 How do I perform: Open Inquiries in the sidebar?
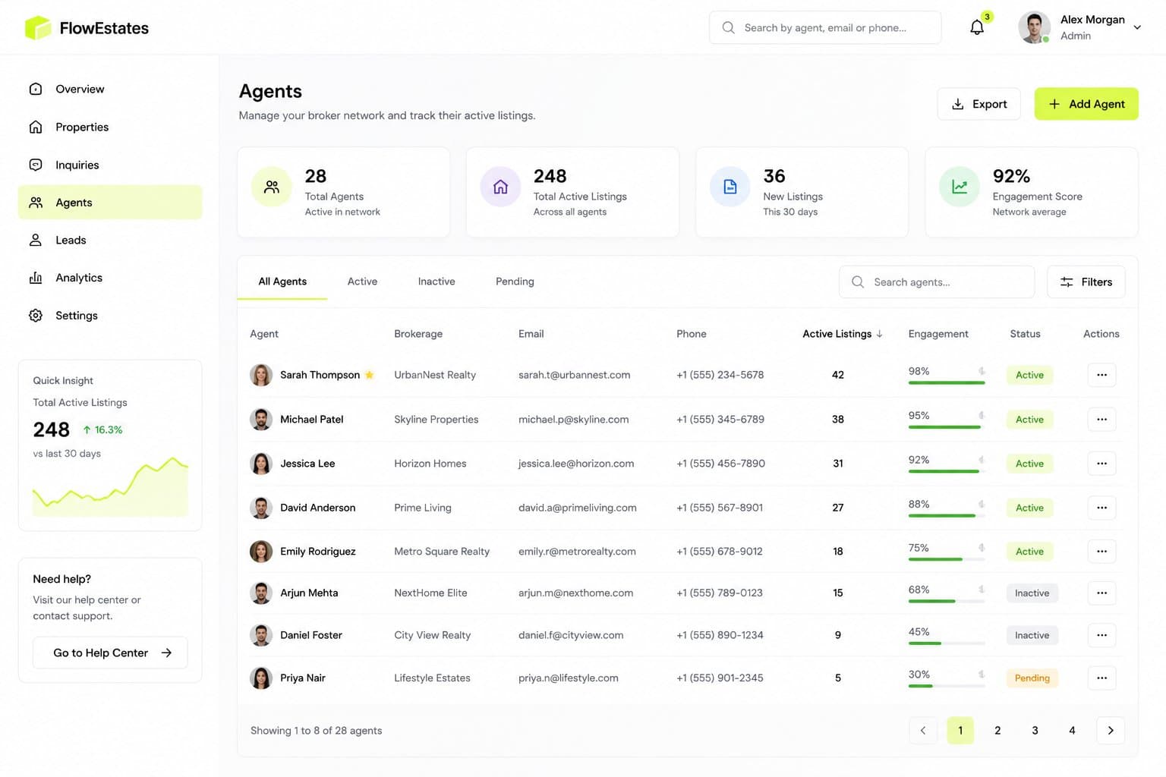pos(110,165)
